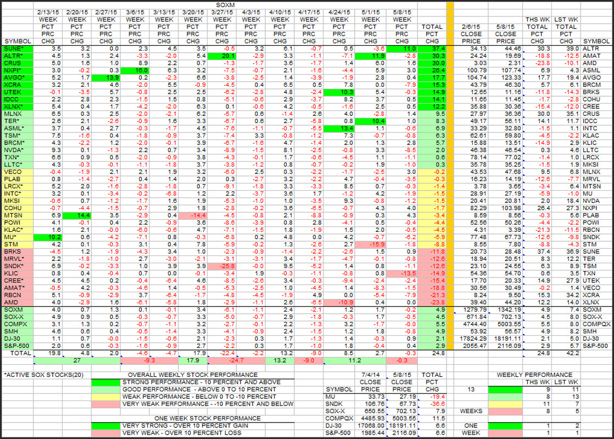Click the Strong Performance green legend swatch

click(x=106, y=382)
